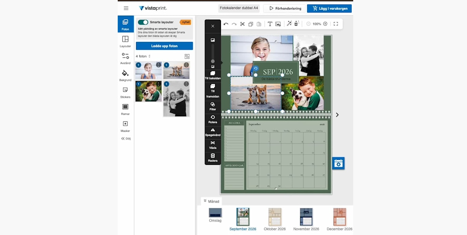This screenshot has height=235, width=467.
Task: Switch photo grid view layout
Action: tap(187, 56)
